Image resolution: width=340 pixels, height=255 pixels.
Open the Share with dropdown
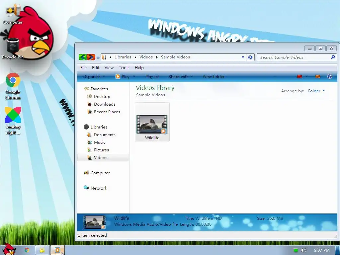(x=181, y=77)
